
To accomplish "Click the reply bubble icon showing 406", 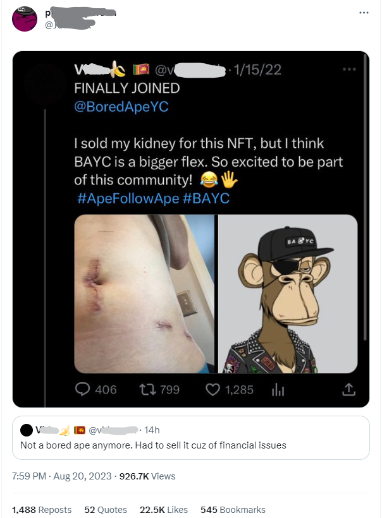I will pos(82,390).
